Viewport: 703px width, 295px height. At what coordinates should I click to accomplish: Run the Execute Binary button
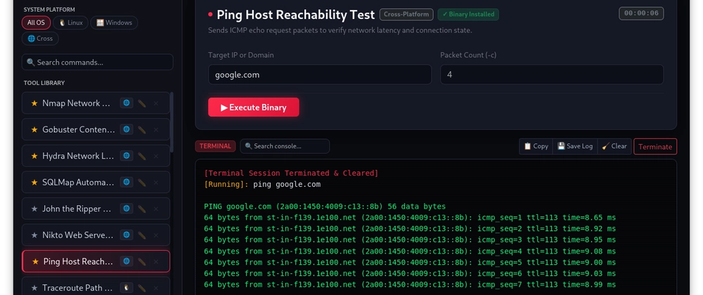254,107
